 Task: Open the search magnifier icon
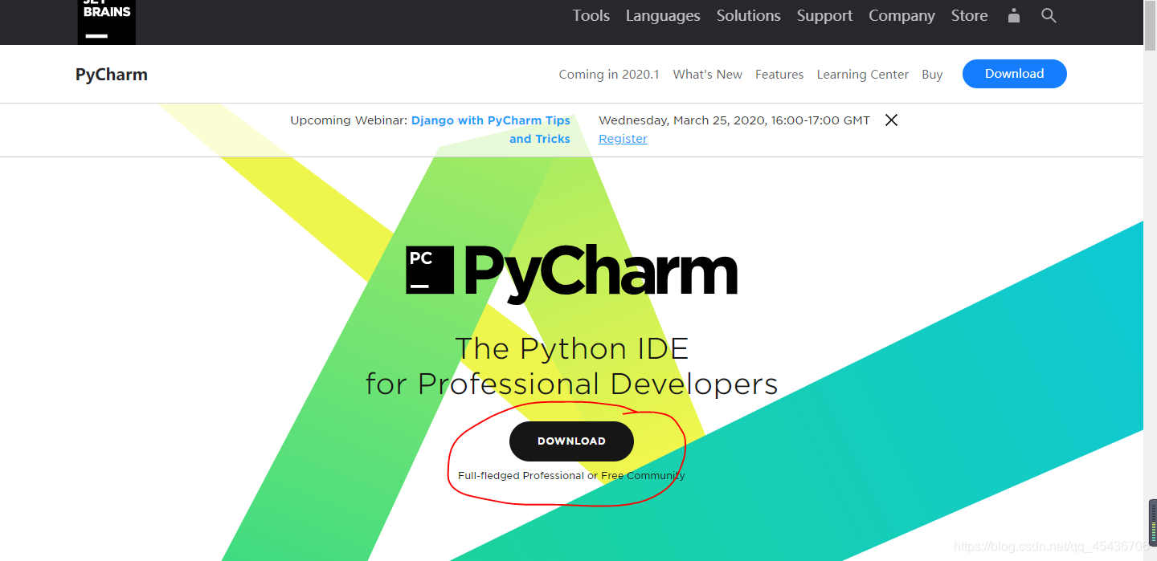tap(1049, 15)
